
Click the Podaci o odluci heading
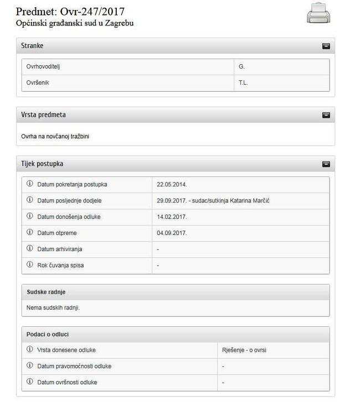[x=48, y=334]
